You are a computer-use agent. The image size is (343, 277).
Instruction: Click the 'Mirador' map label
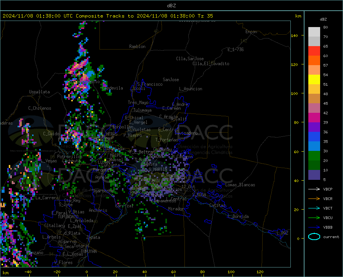pyautogui.click(x=176, y=209)
